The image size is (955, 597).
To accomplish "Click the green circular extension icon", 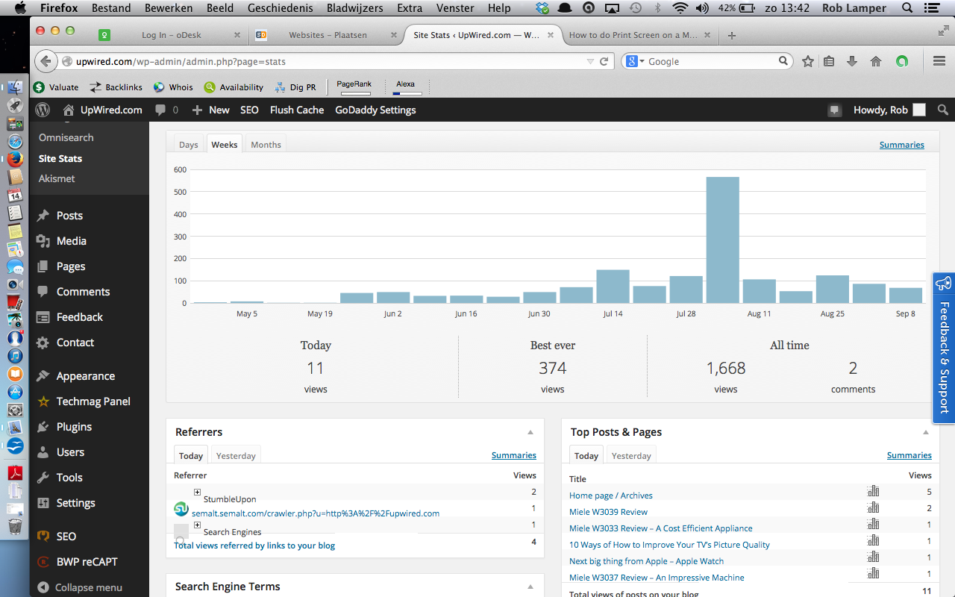I will 902,62.
